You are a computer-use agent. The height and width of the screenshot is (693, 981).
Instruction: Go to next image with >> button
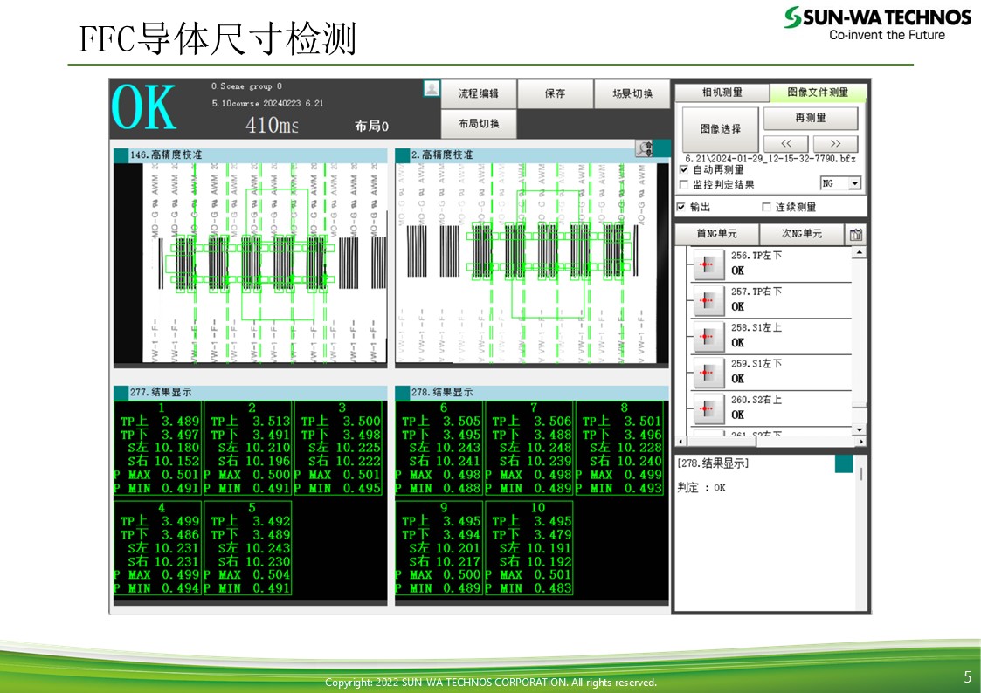[x=835, y=143]
